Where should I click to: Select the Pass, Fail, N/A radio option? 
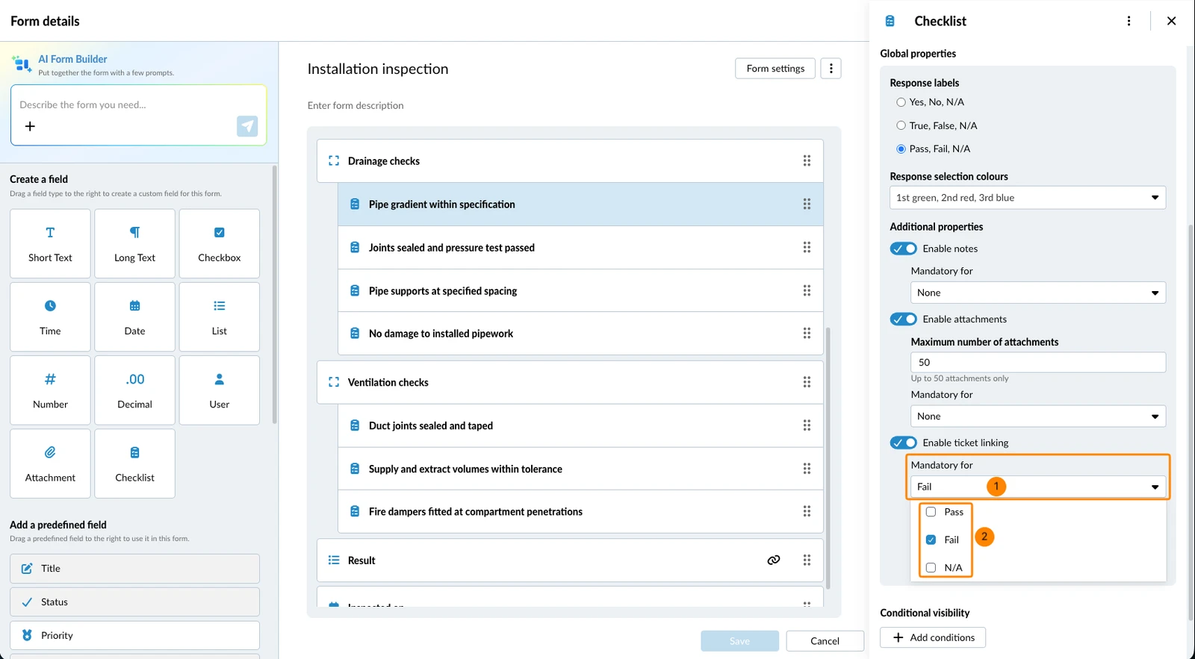[x=901, y=149]
